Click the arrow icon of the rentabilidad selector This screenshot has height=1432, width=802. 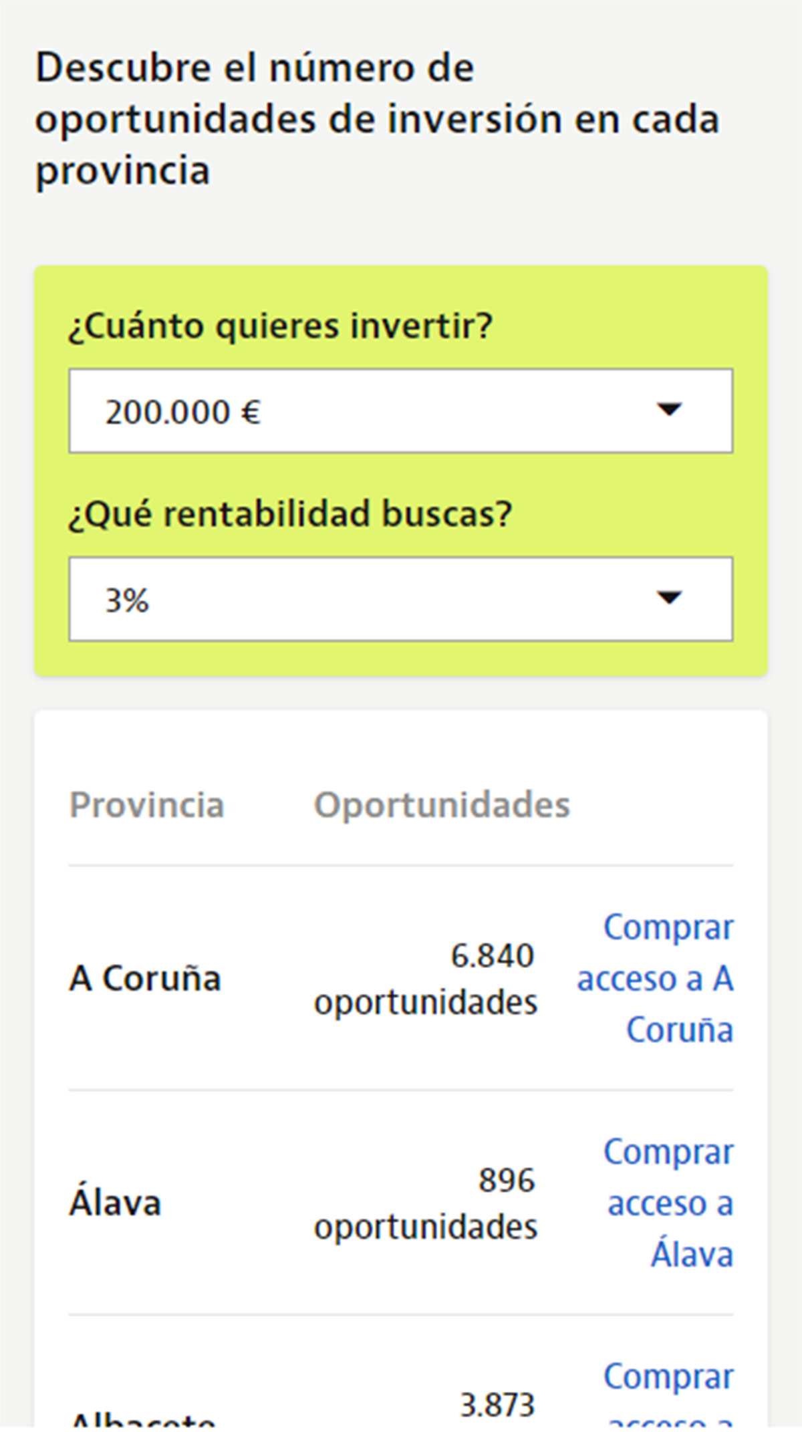pos(669,597)
